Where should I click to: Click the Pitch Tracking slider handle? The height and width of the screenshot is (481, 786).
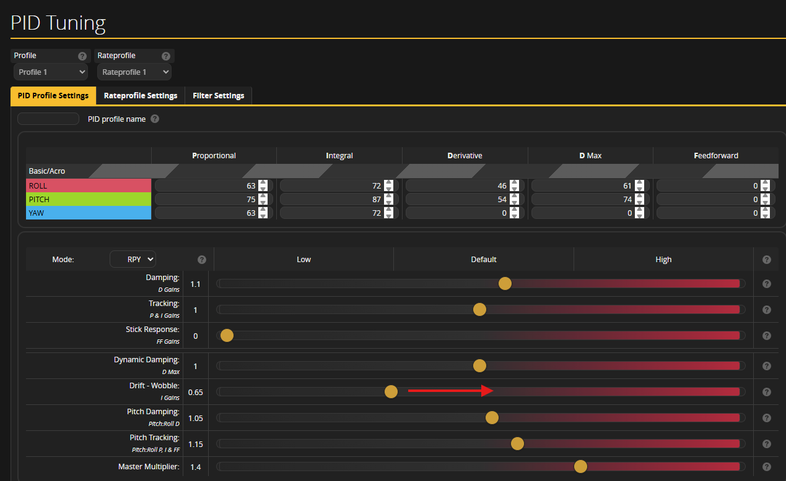[517, 444]
